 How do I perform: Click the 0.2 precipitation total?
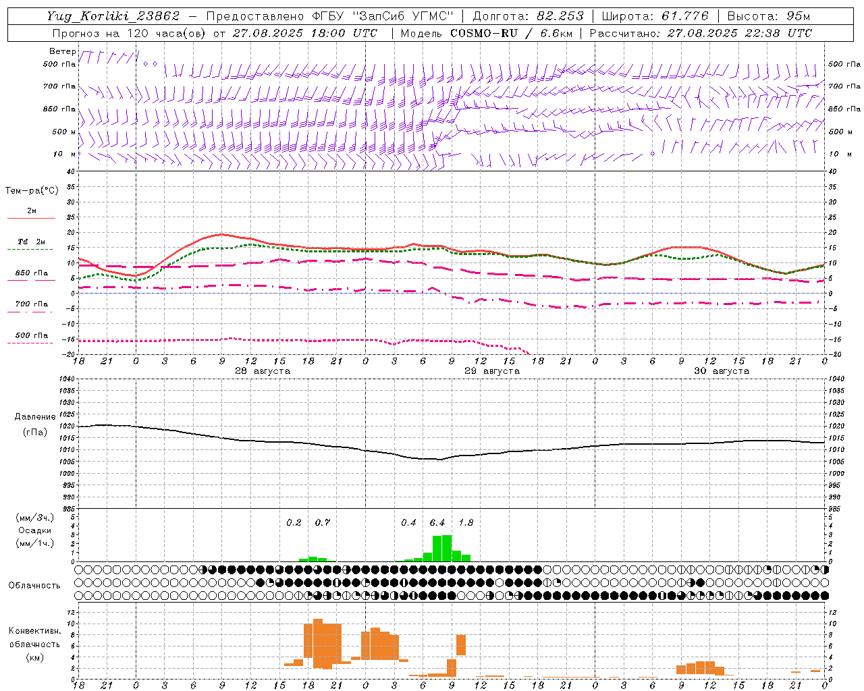click(294, 522)
